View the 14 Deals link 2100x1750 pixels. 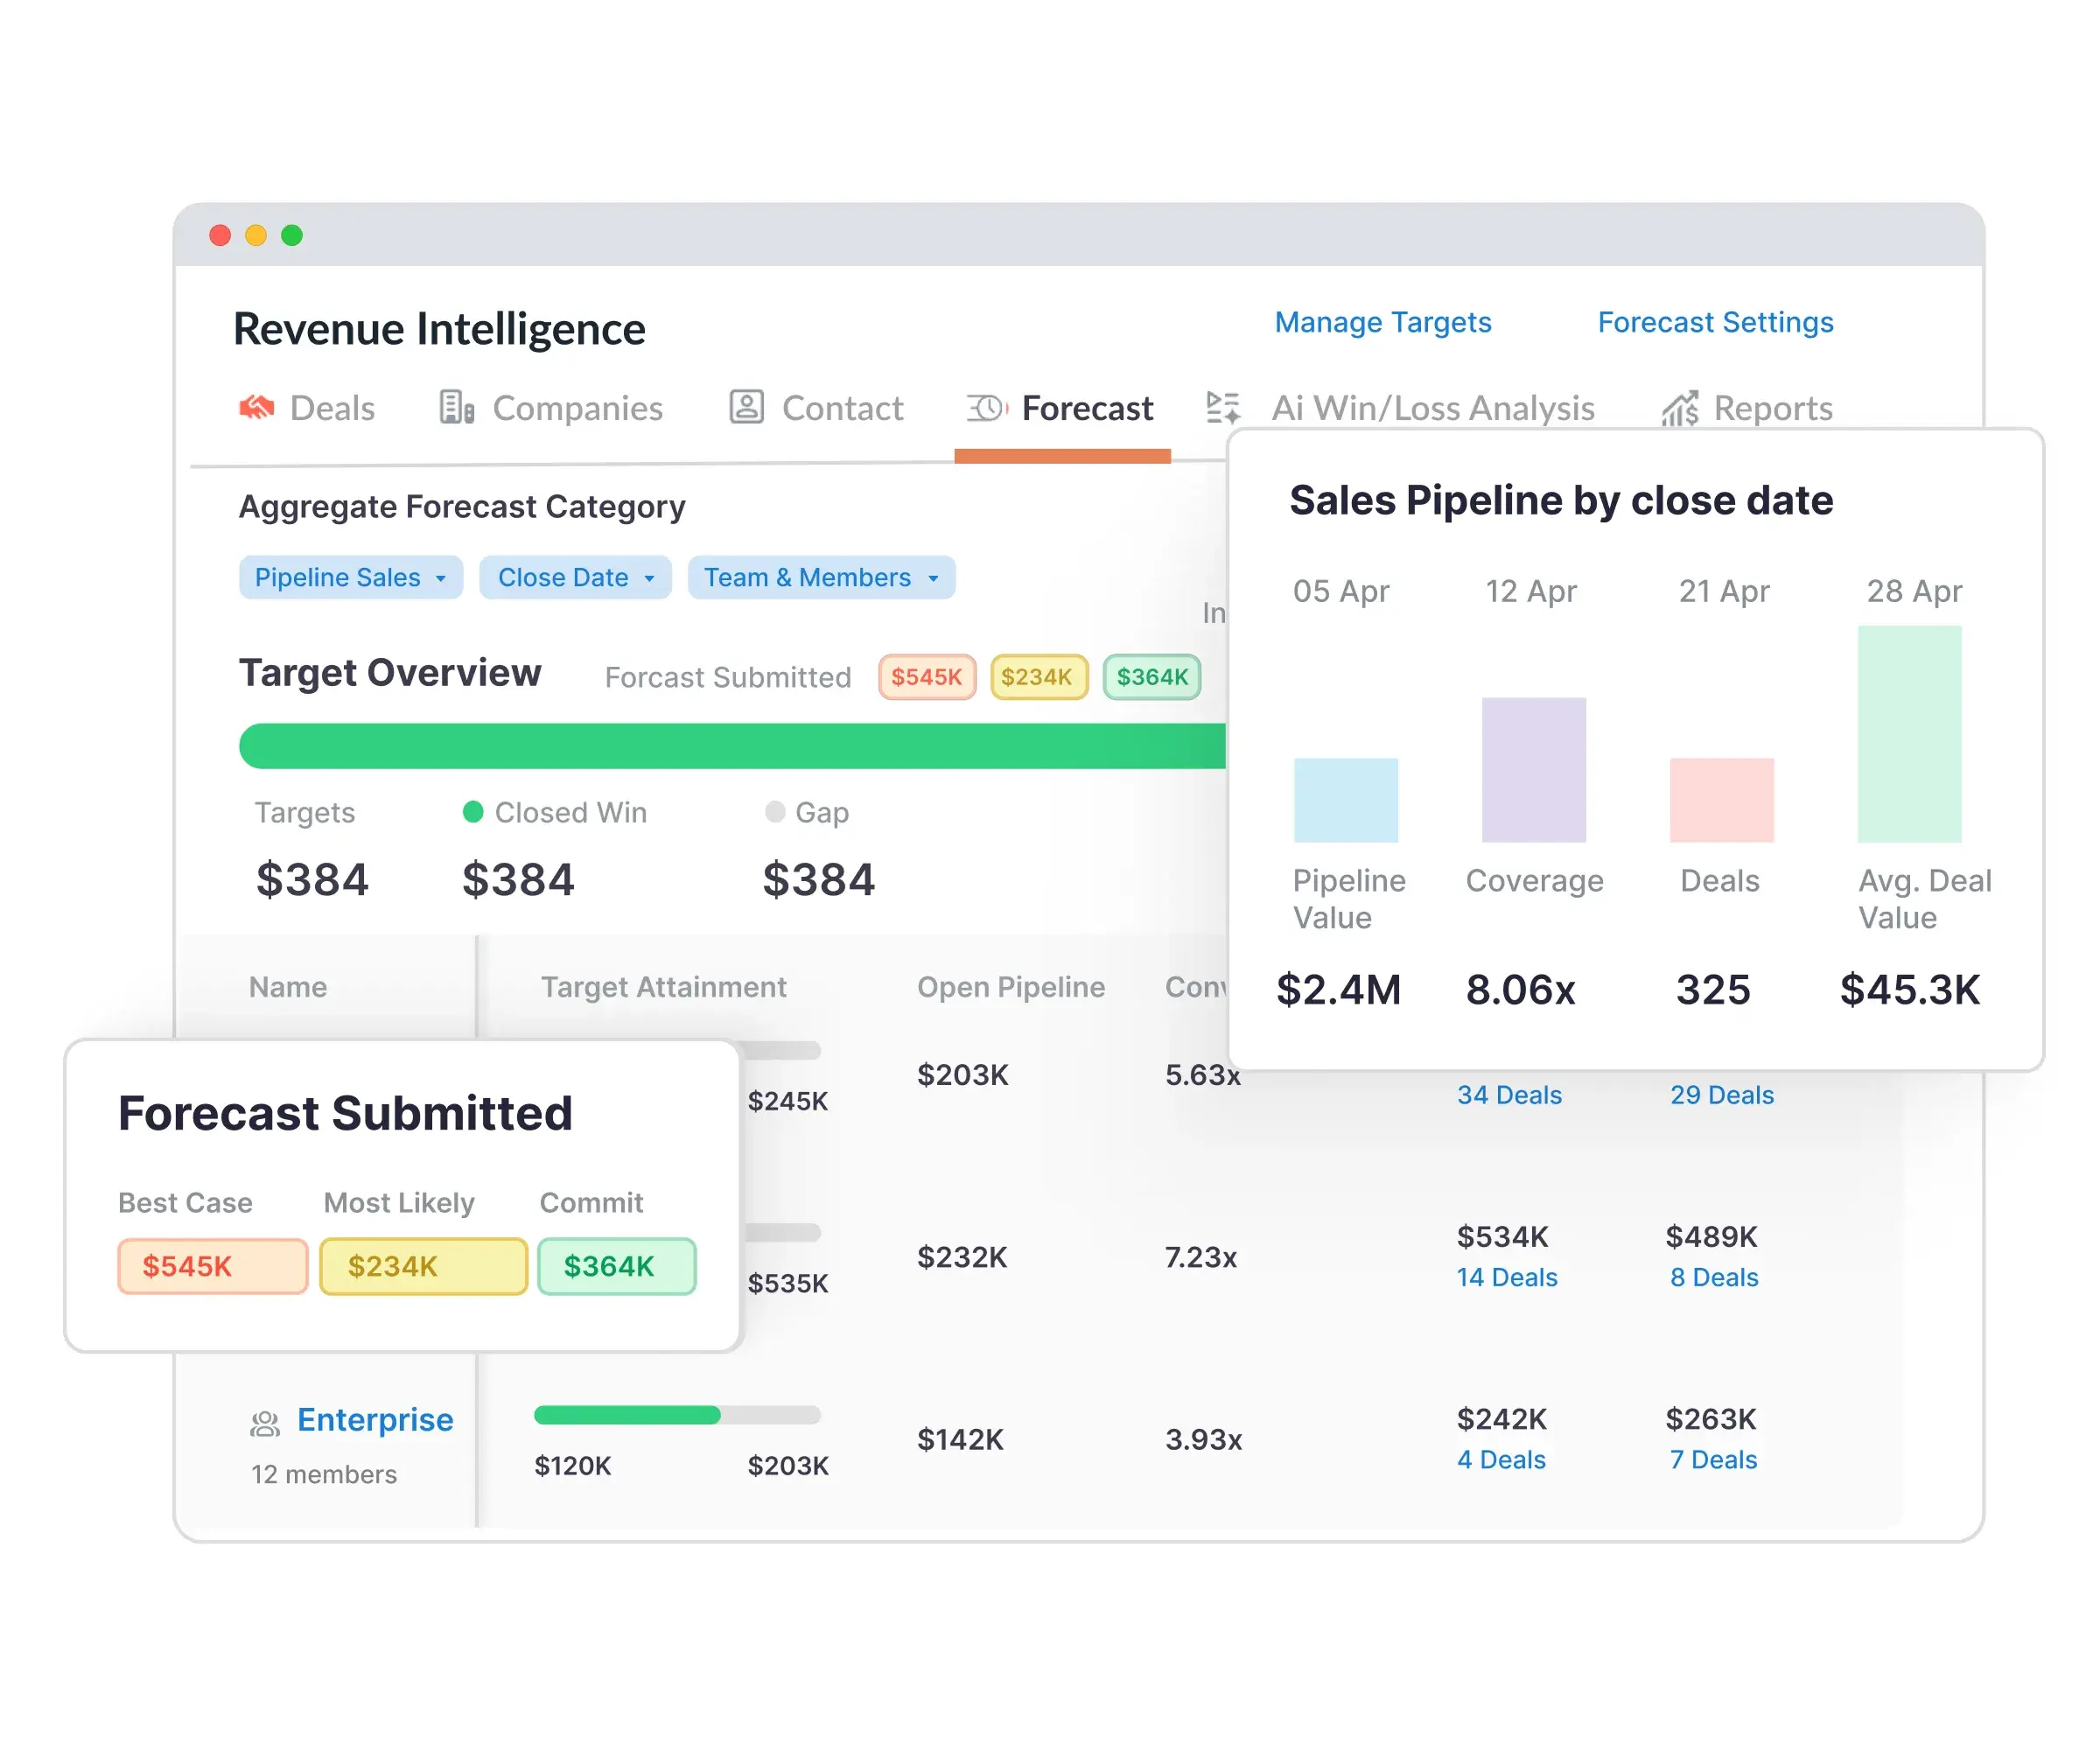1507,1277
